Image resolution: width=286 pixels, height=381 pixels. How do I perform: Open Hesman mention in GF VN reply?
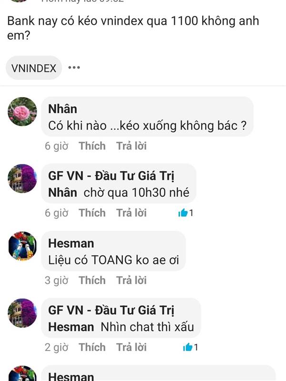coord(71,327)
